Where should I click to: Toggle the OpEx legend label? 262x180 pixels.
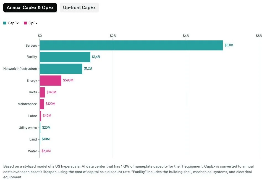pos(33,23)
